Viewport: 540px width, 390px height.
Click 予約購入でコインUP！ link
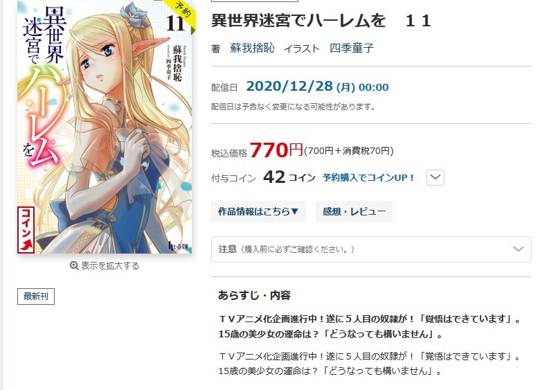369,178
